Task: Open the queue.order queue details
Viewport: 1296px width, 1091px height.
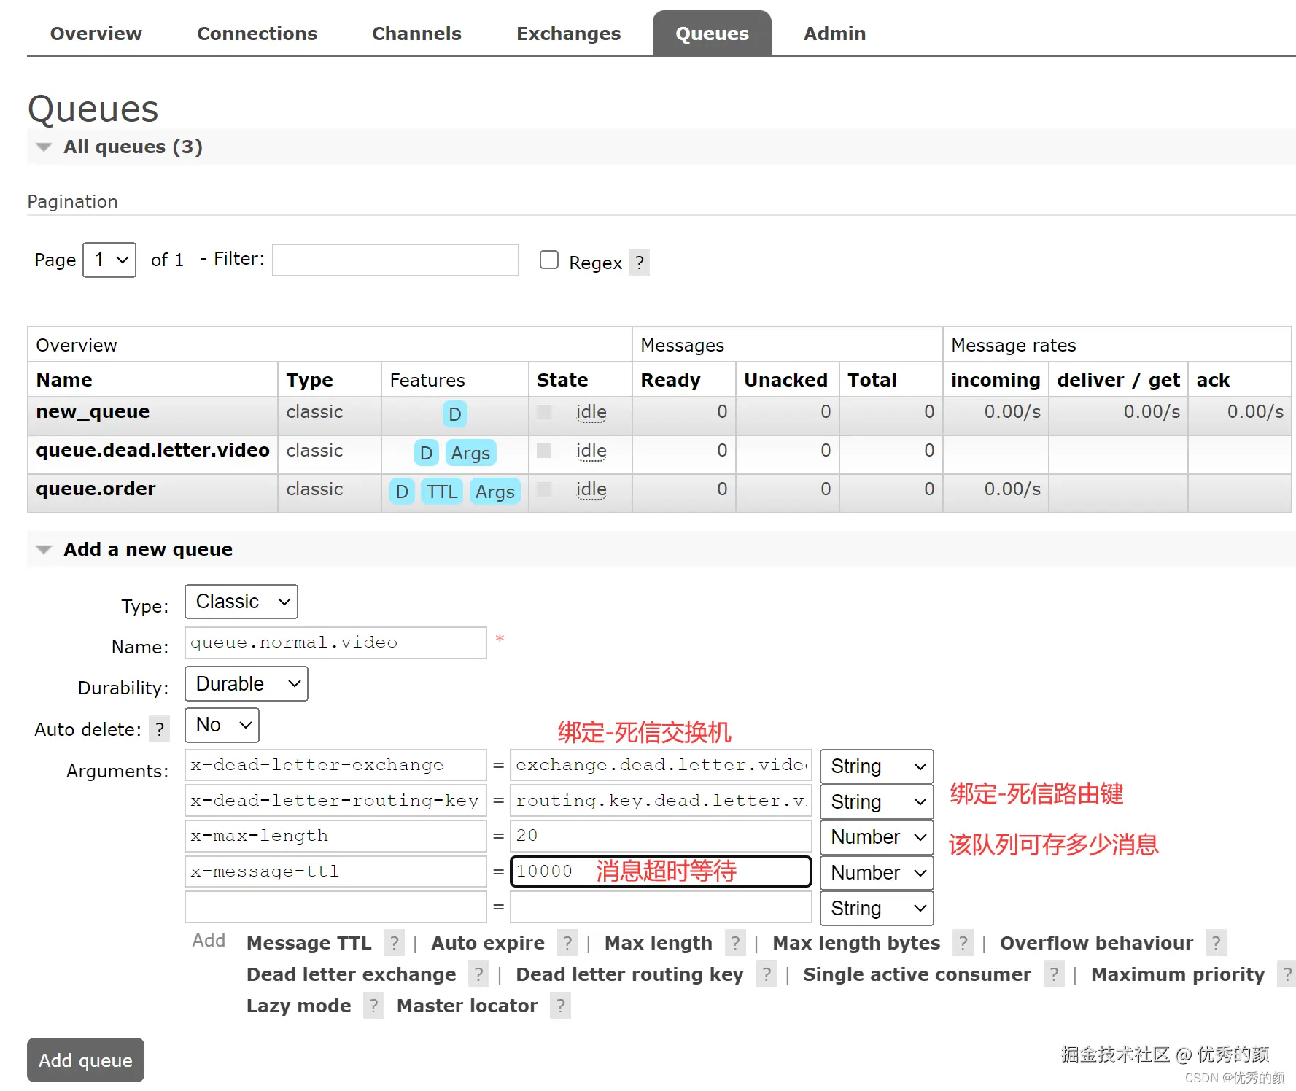Action: 96,489
